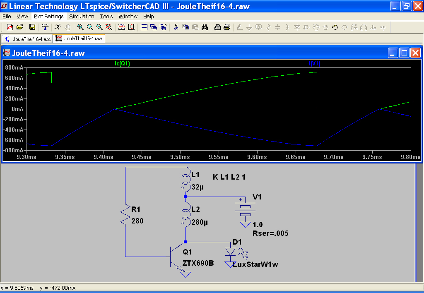Viewport: 424px width, 293px height.
Task: Open the Tools menu
Action: click(106, 17)
